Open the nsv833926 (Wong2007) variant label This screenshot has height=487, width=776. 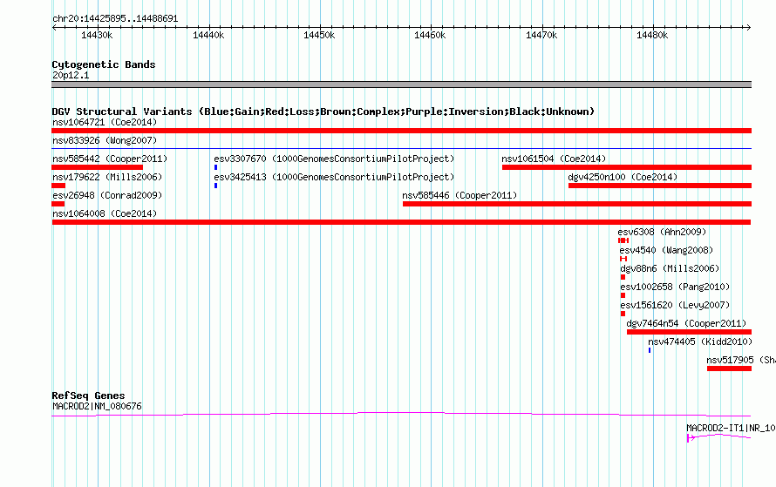105,140
